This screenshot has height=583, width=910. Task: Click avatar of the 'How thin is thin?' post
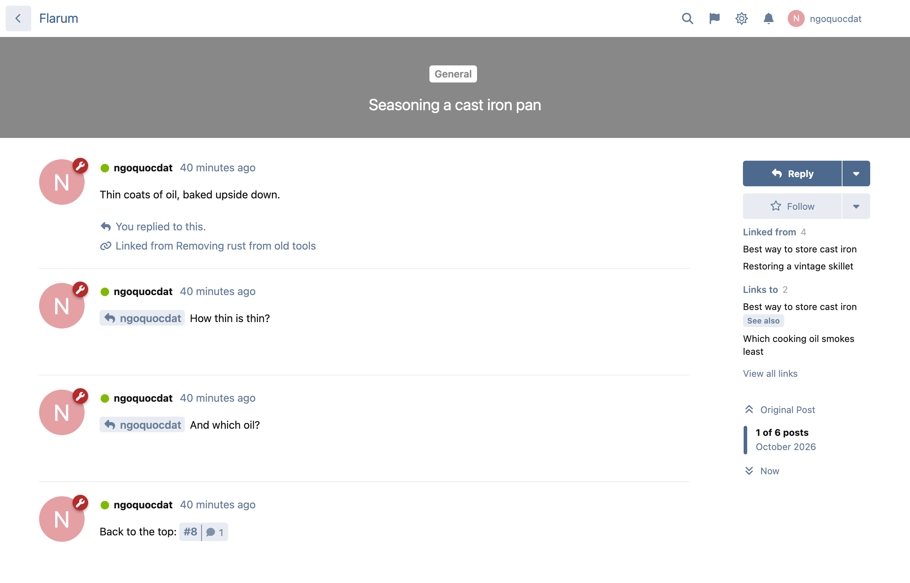click(x=62, y=306)
